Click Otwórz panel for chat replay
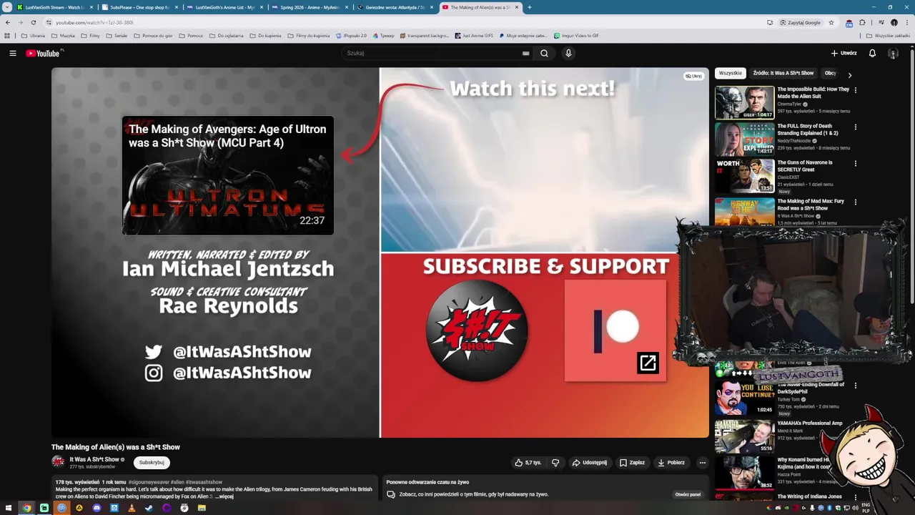This screenshot has width=915, height=515. click(688, 494)
